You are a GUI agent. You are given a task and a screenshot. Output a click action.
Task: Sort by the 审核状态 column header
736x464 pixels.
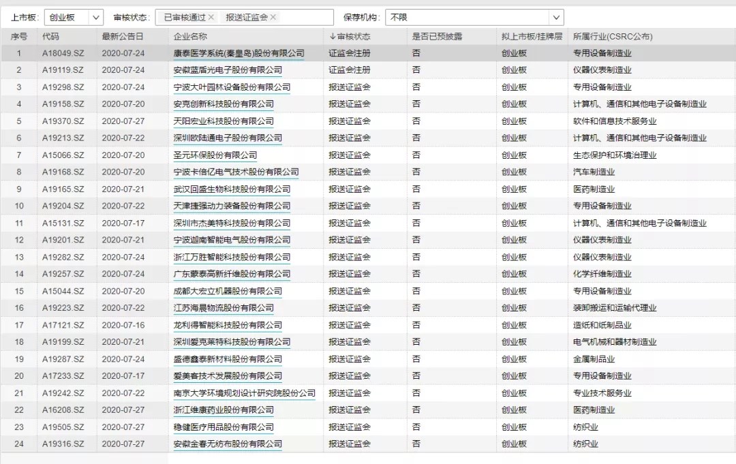click(x=350, y=36)
